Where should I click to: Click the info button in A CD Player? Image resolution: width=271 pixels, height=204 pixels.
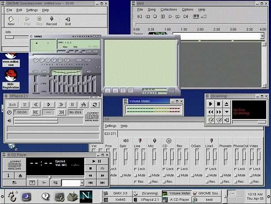click(x=8, y=175)
